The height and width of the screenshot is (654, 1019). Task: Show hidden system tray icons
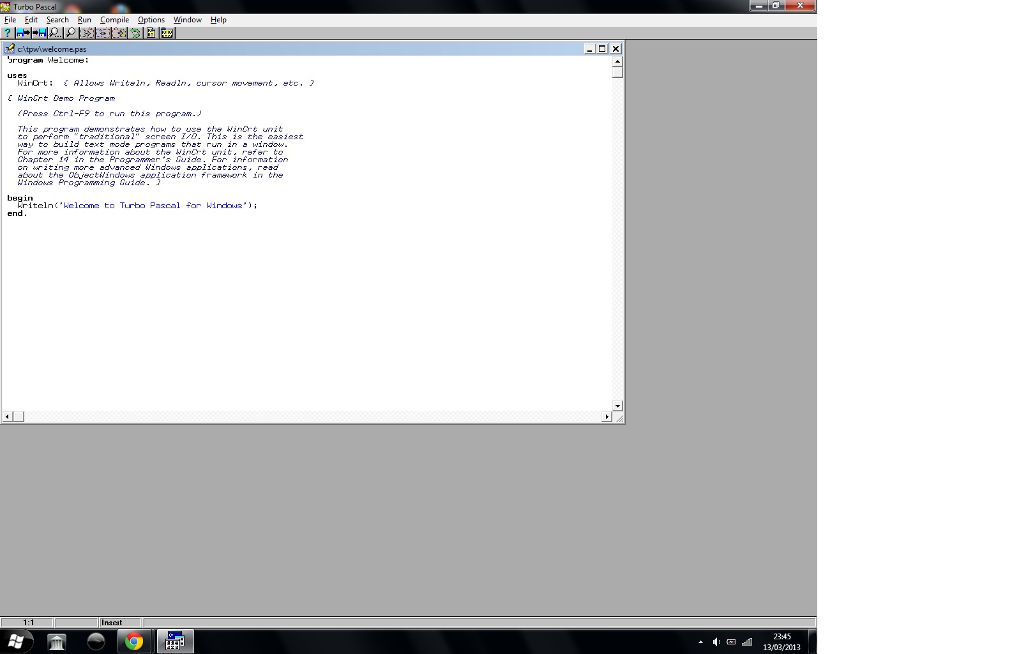[700, 642]
